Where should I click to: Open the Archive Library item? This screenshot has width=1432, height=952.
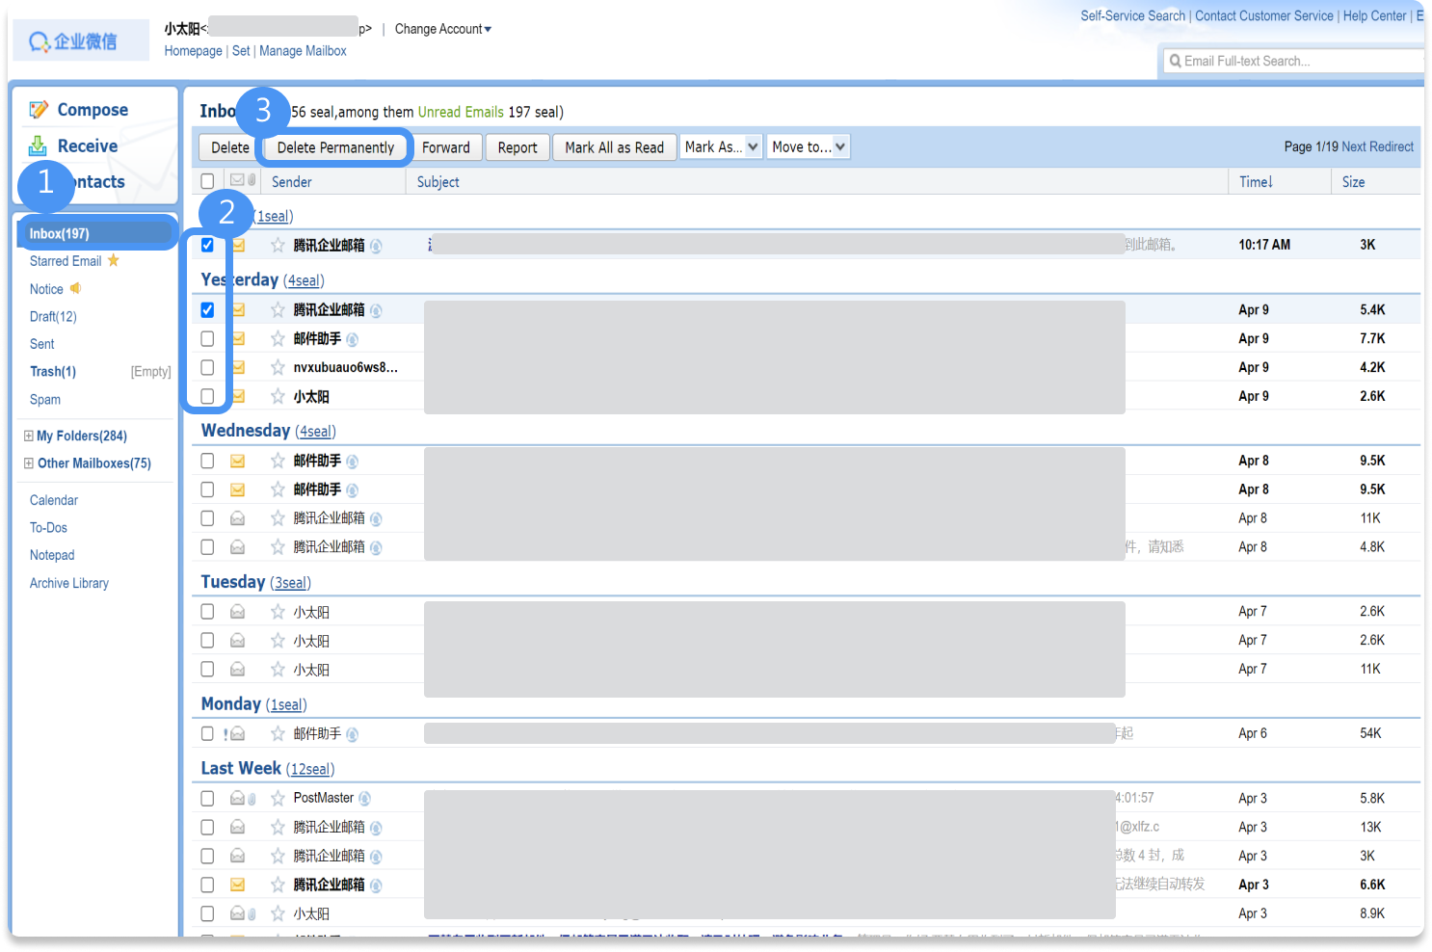pyautogui.click(x=69, y=583)
